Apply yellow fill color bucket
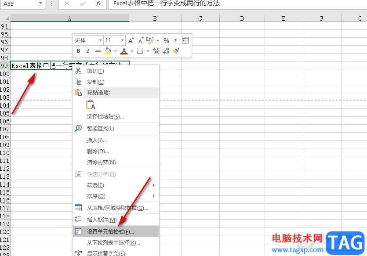Image resolution: width=367 pixels, height=256 pixels. [x=108, y=51]
